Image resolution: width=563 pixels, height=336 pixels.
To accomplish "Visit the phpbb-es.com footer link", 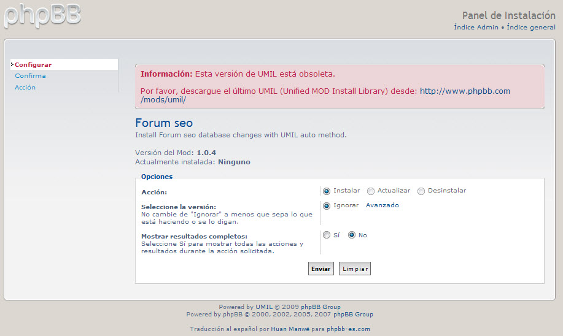I will click(348, 329).
